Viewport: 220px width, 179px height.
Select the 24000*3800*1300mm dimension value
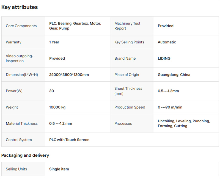pos(69,75)
